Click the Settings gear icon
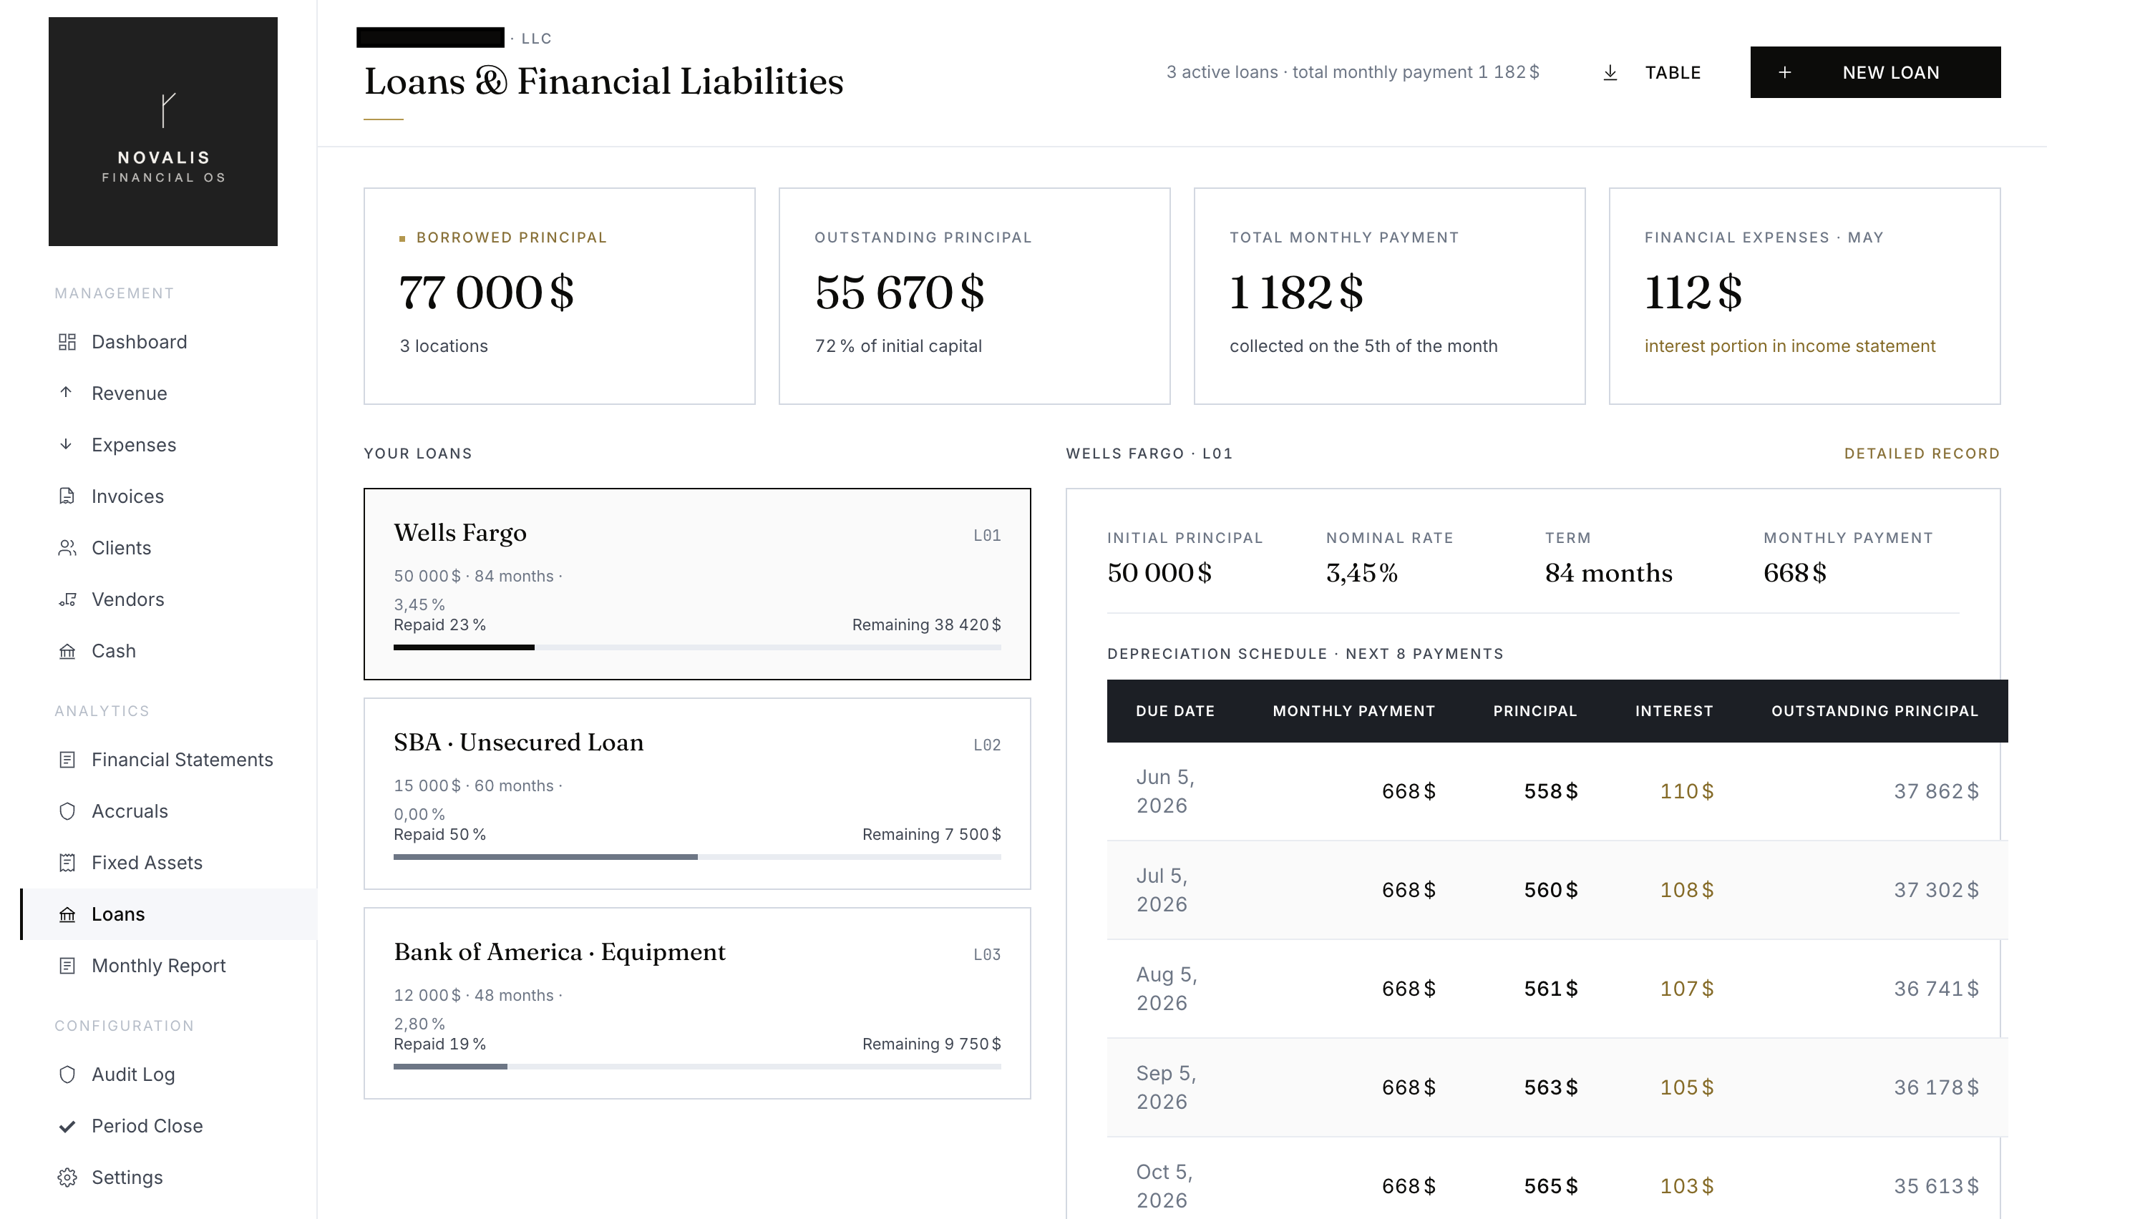The width and height of the screenshot is (2140, 1219). [67, 1177]
